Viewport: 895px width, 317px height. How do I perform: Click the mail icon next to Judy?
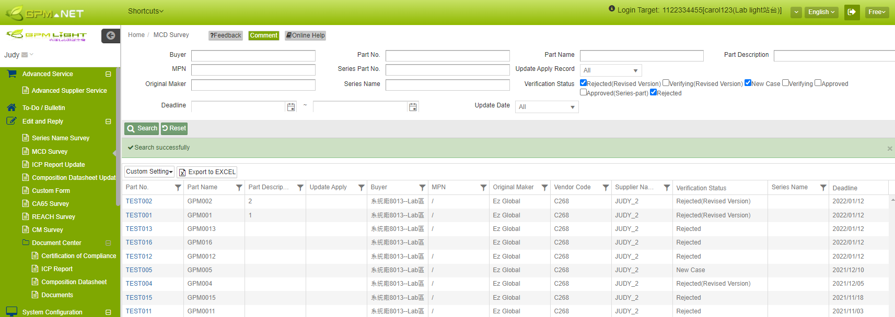tap(25, 55)
